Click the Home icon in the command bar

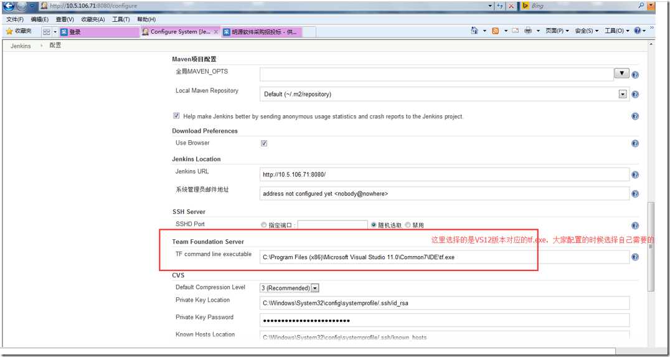[x=474, y=31]
